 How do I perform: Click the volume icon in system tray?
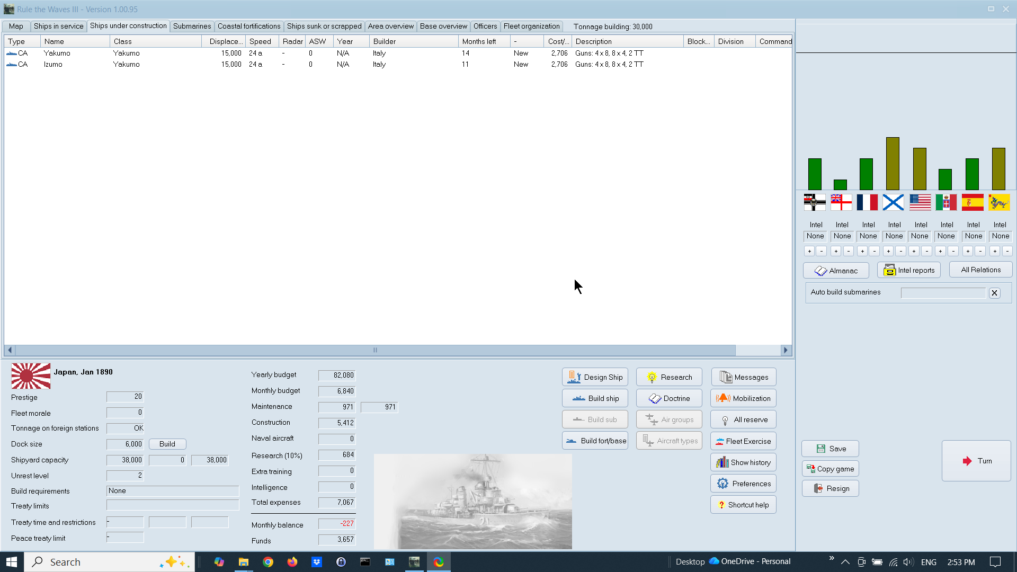[x=908, y=562]
